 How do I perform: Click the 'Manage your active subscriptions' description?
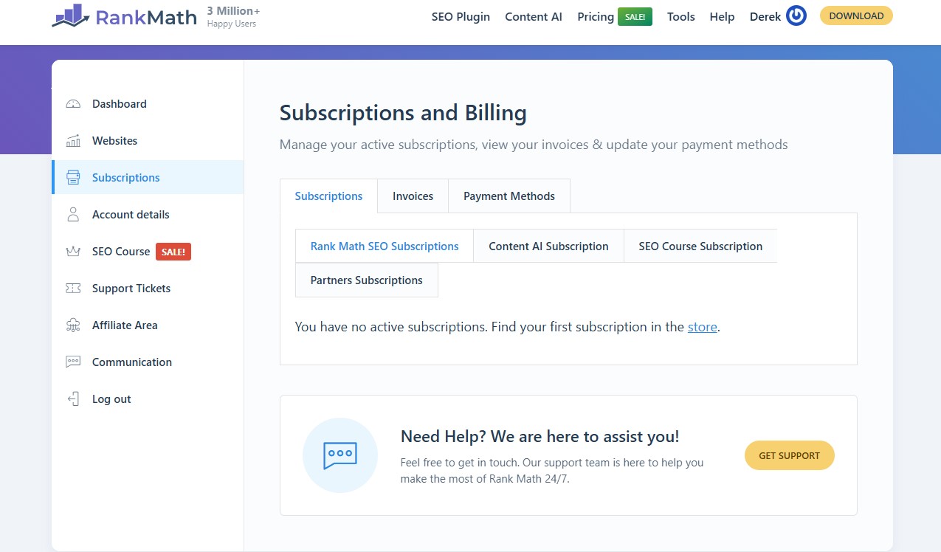click(x=534, y=145)
